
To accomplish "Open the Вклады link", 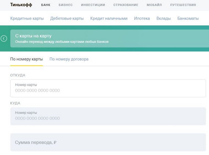I will pyautogui.click(x=164, y=18).
